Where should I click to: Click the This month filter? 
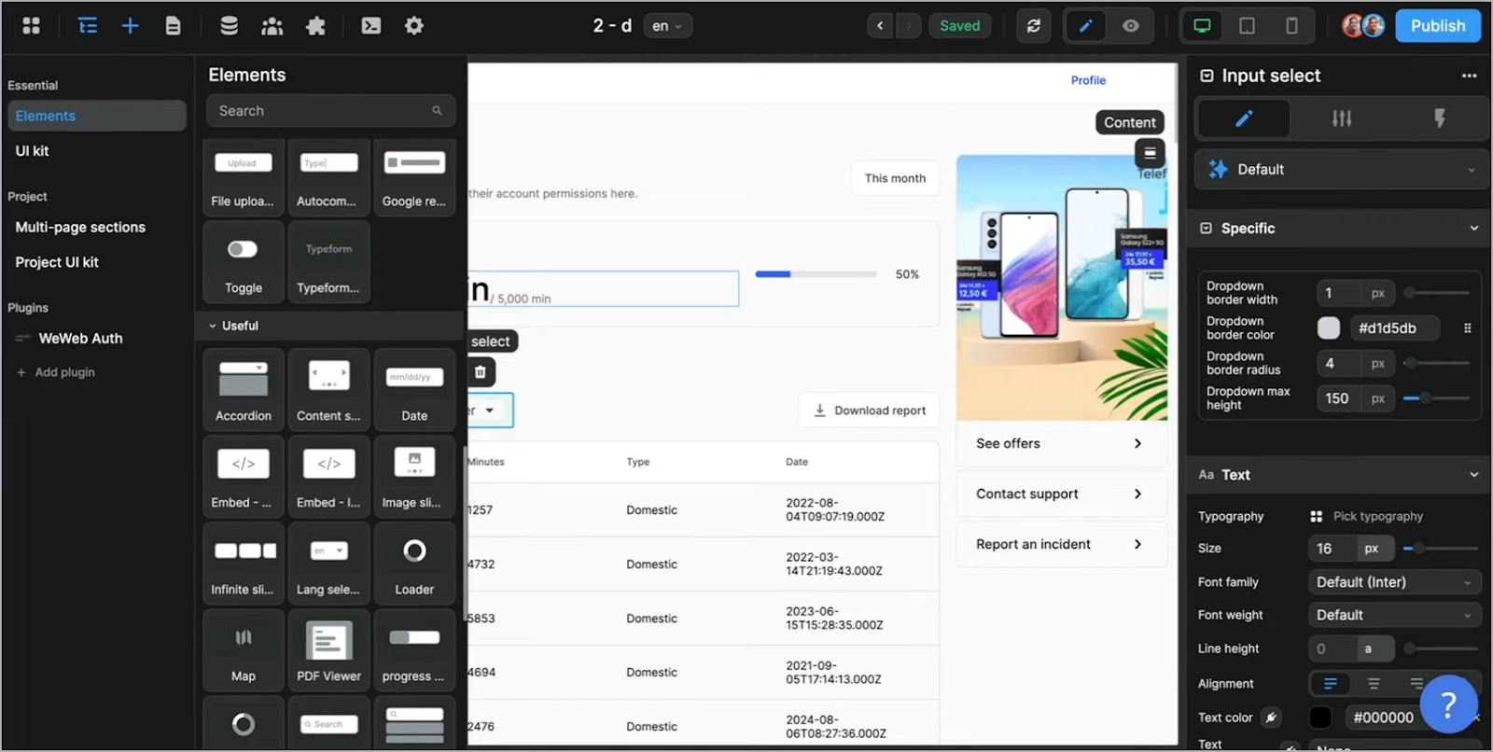coord(895,178)
